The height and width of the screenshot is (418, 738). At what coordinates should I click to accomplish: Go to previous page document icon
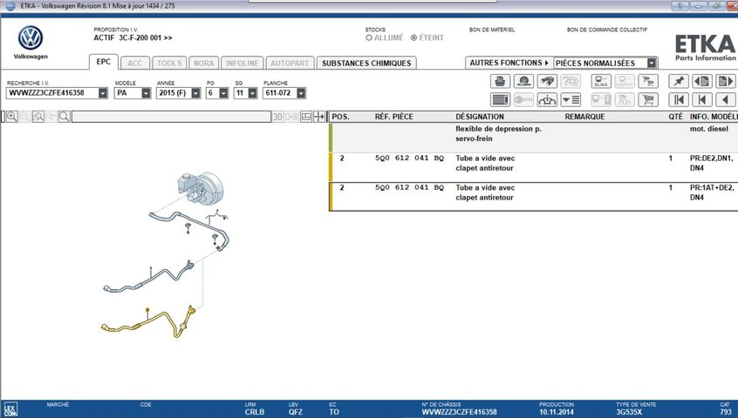tap(702, 81)
